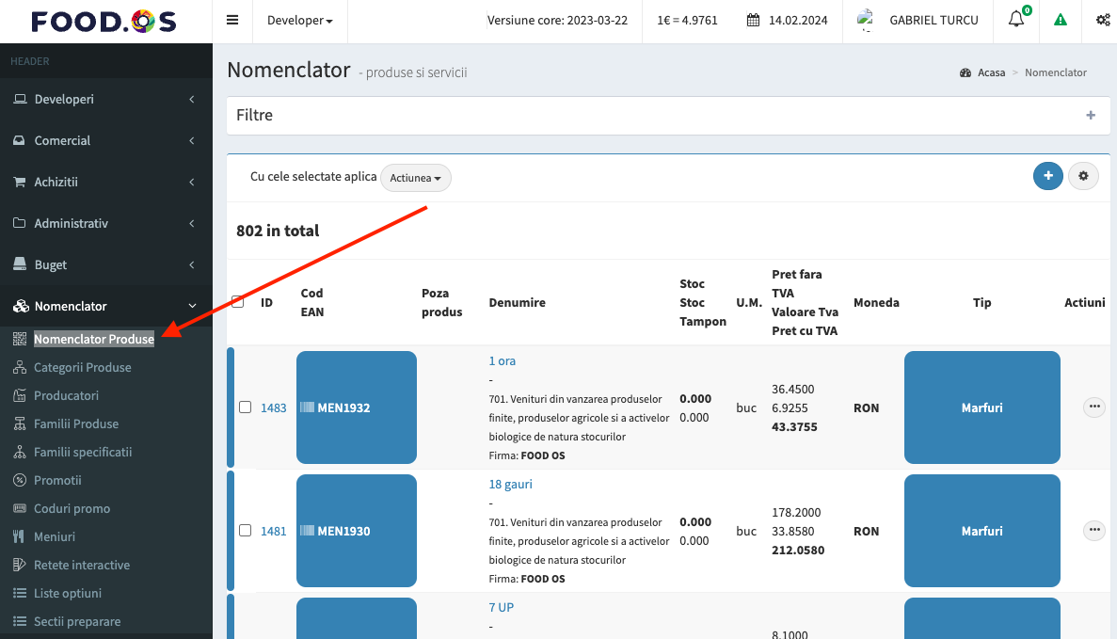The image size is (1117, 639).
Task: Add a new product with blue plus button
Action: 1048,176
